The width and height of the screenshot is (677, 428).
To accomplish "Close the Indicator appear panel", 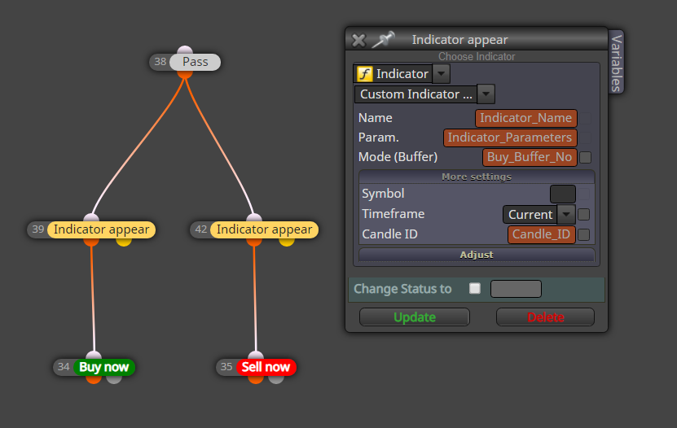I will tap(358, 41).
